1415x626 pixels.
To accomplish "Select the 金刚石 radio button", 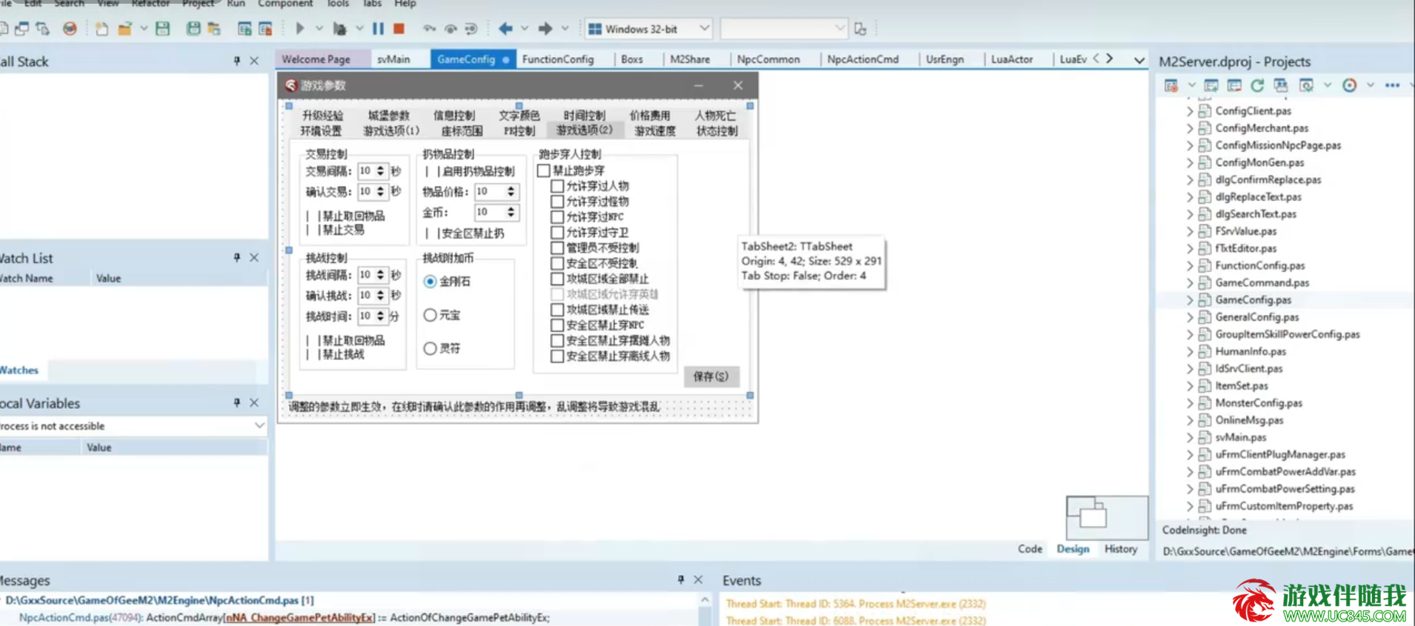I will (x=430, y=282).
